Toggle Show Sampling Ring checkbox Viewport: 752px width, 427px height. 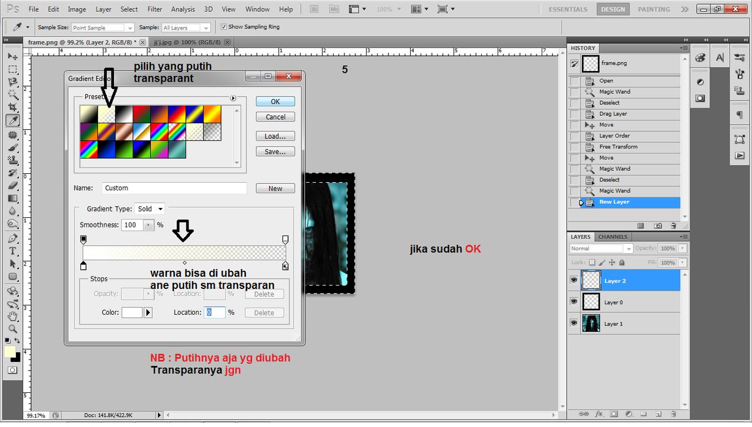[x=223, y=27]
